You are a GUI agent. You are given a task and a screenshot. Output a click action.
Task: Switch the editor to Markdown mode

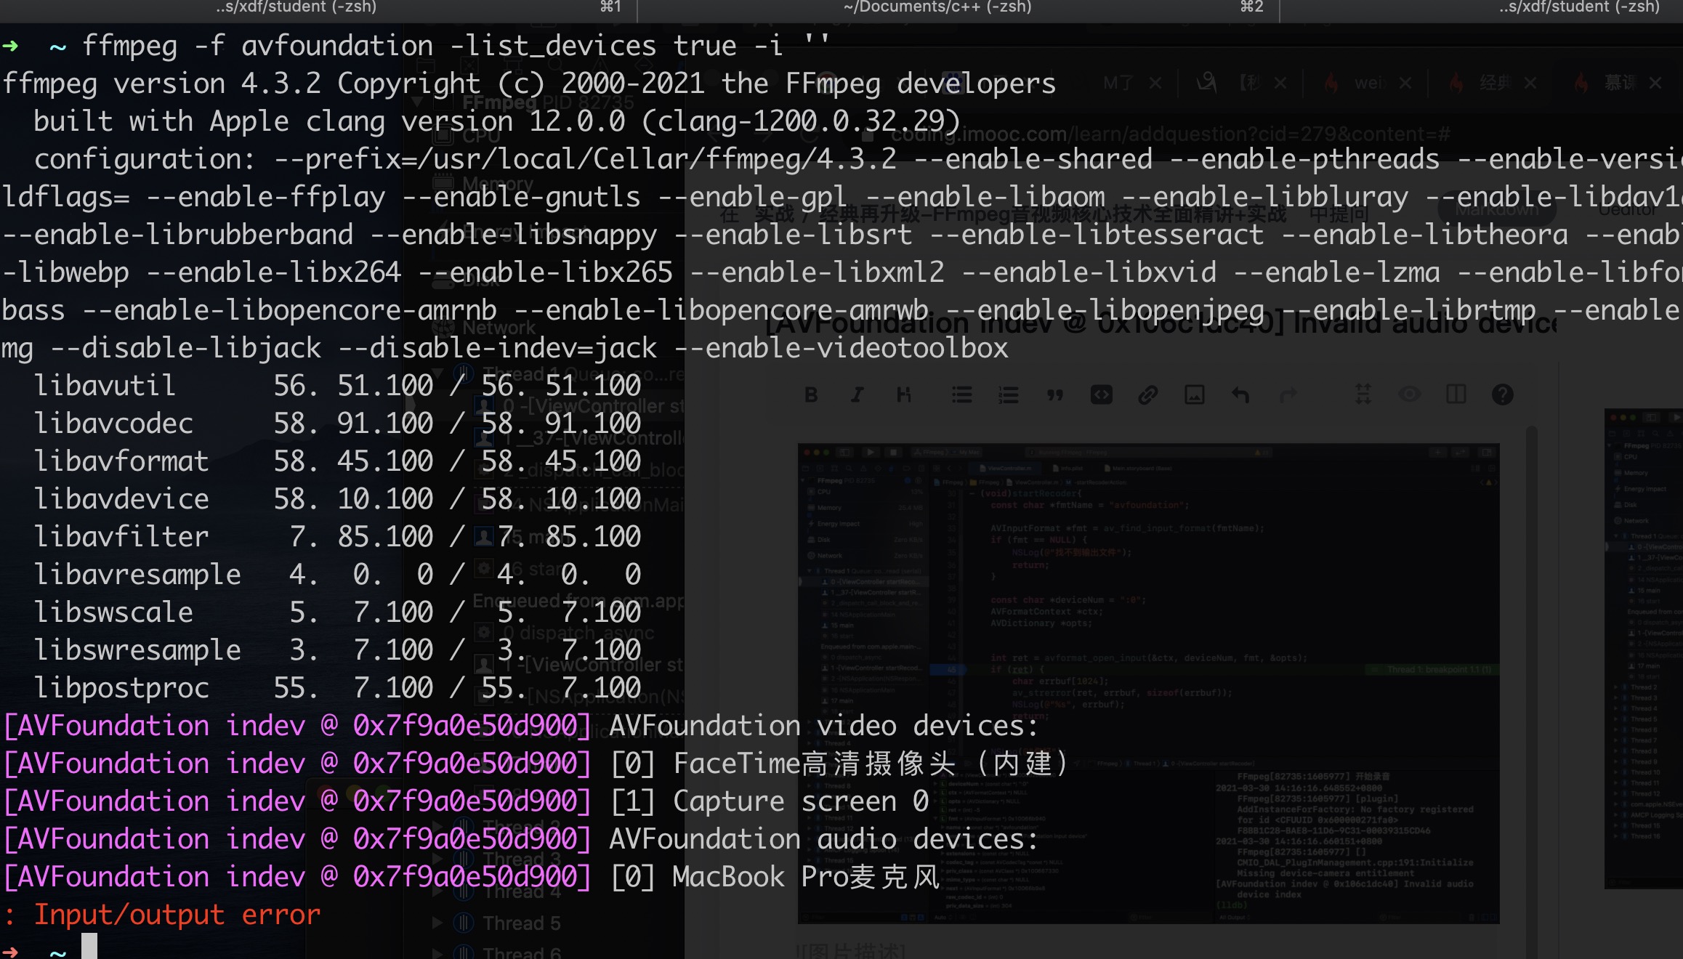pos(1497,210)
